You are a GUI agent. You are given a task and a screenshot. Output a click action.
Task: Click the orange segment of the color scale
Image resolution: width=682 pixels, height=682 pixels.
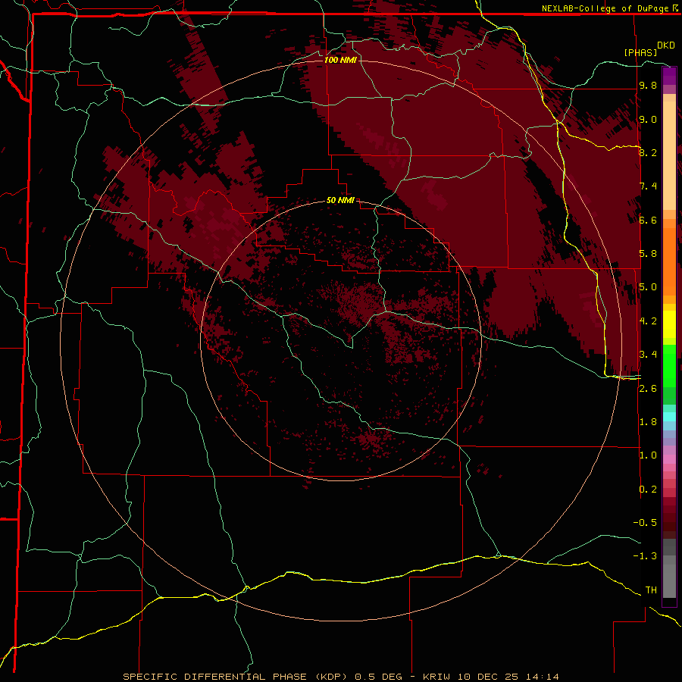coord(669,261)
